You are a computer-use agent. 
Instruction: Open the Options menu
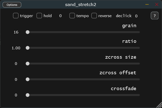click(x=12, y=5)
